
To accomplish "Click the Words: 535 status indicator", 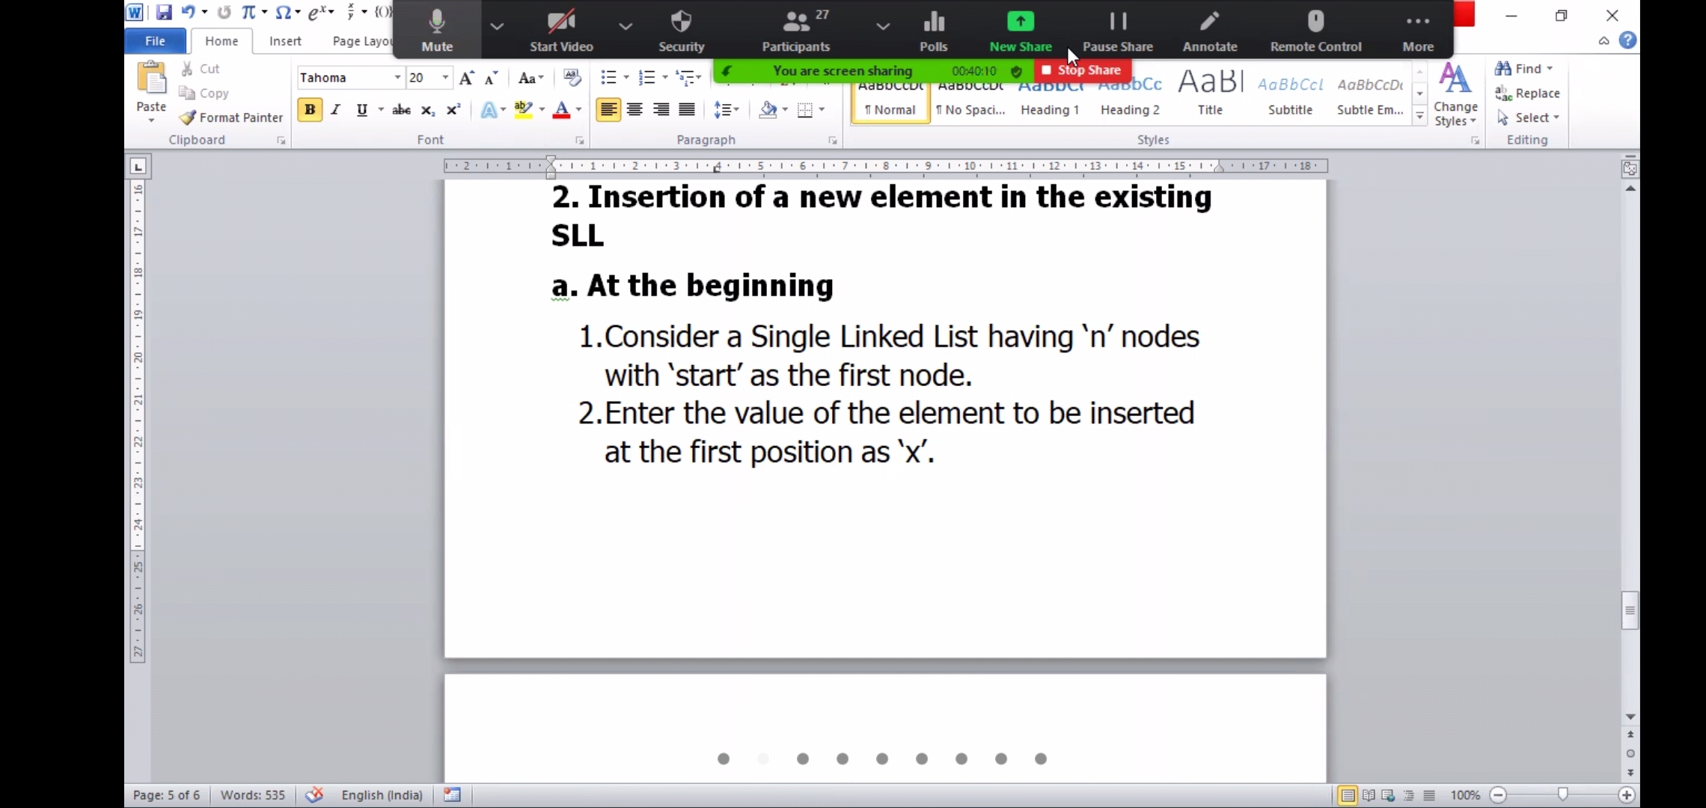I will pos(252,795).
